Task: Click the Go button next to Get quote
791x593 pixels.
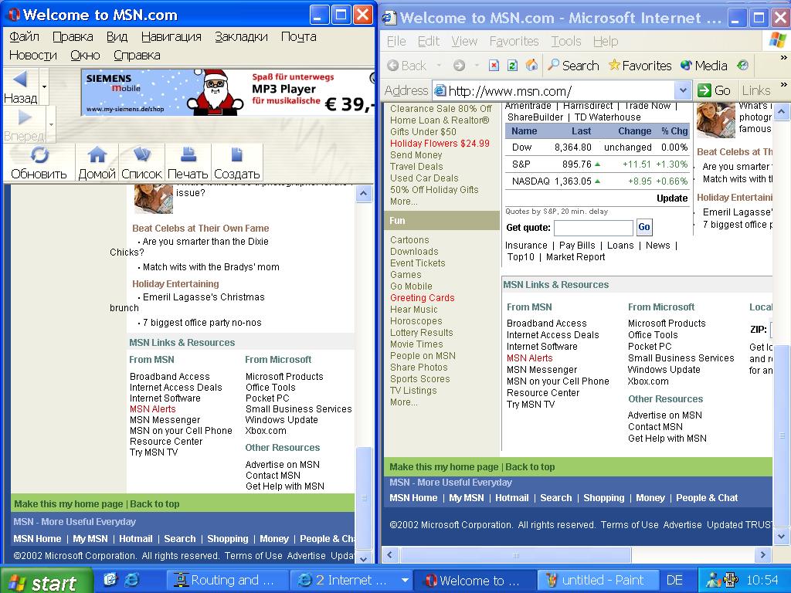Action: tap(643, 227)
